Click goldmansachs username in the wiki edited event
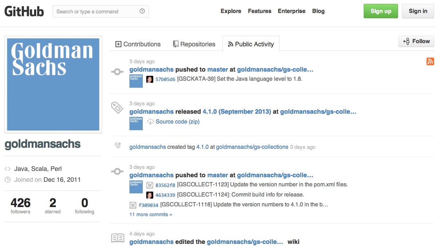The image size is (437, 246). [152, 242]
